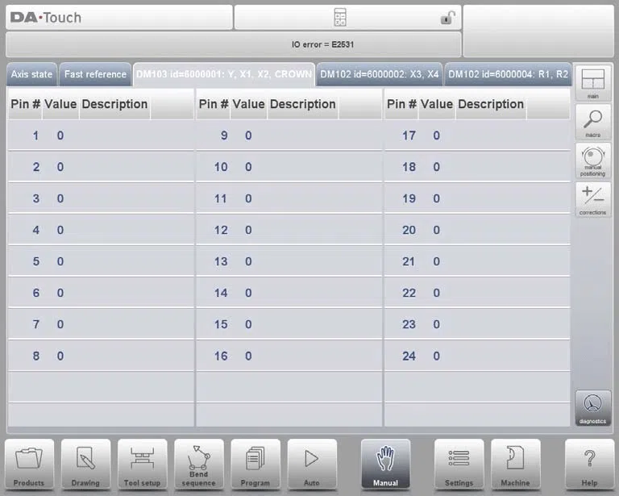619x496 pixels.
Task: Switch to main view
Action: (x=593, y=83)
